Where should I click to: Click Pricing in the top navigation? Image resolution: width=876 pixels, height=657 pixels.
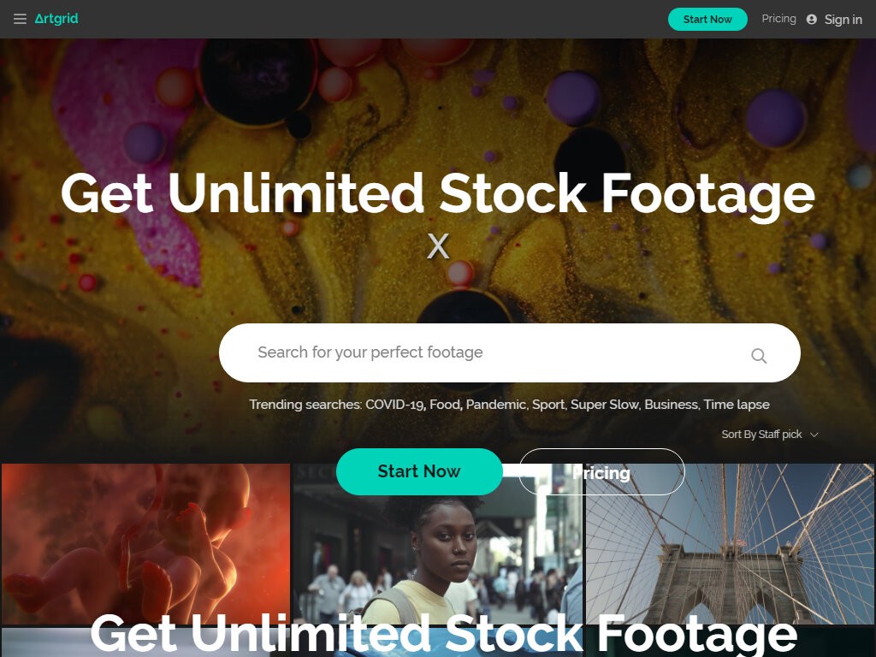click(x=778, y=19)
